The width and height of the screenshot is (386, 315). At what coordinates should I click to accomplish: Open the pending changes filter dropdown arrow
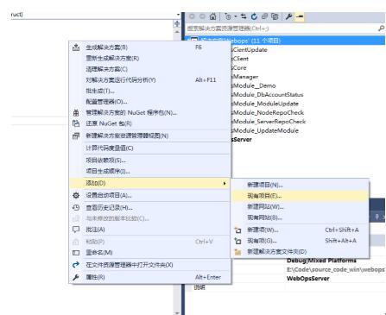235,16
